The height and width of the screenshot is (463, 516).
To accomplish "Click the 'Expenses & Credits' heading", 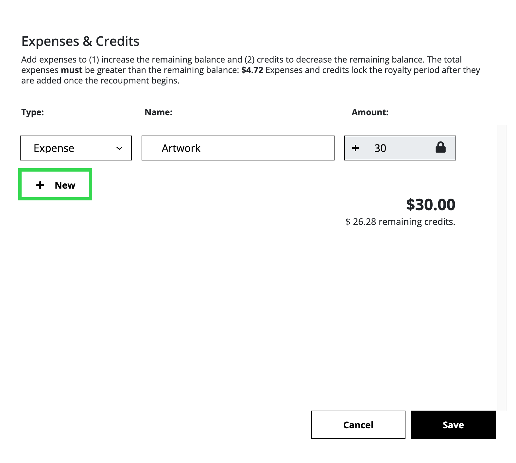I will [x=80, y=41].
